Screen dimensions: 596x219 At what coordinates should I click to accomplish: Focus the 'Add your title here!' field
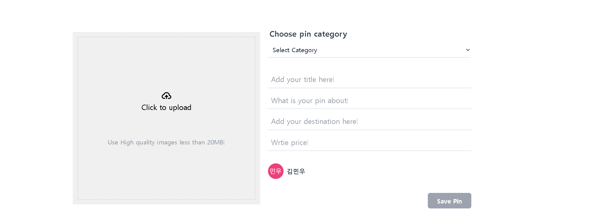pos(369,80)
